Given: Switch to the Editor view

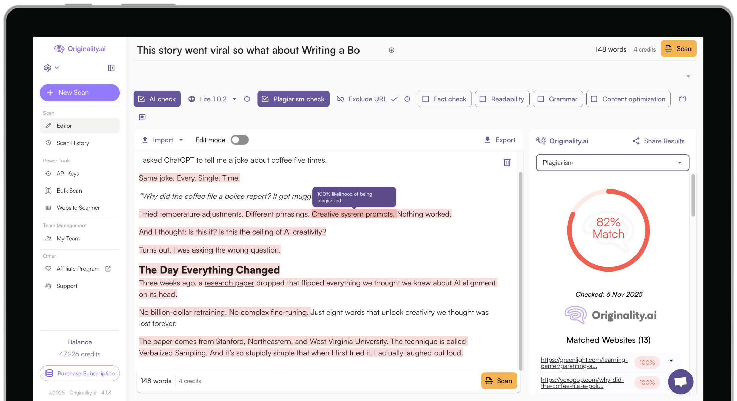Looking at the screenshot, I should coord(64,125).
